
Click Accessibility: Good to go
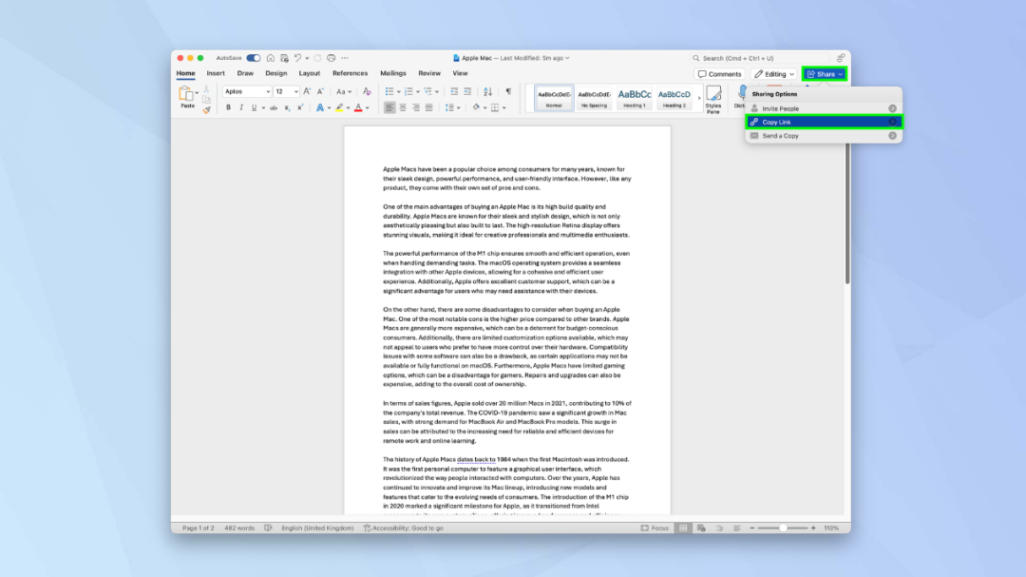403,528
